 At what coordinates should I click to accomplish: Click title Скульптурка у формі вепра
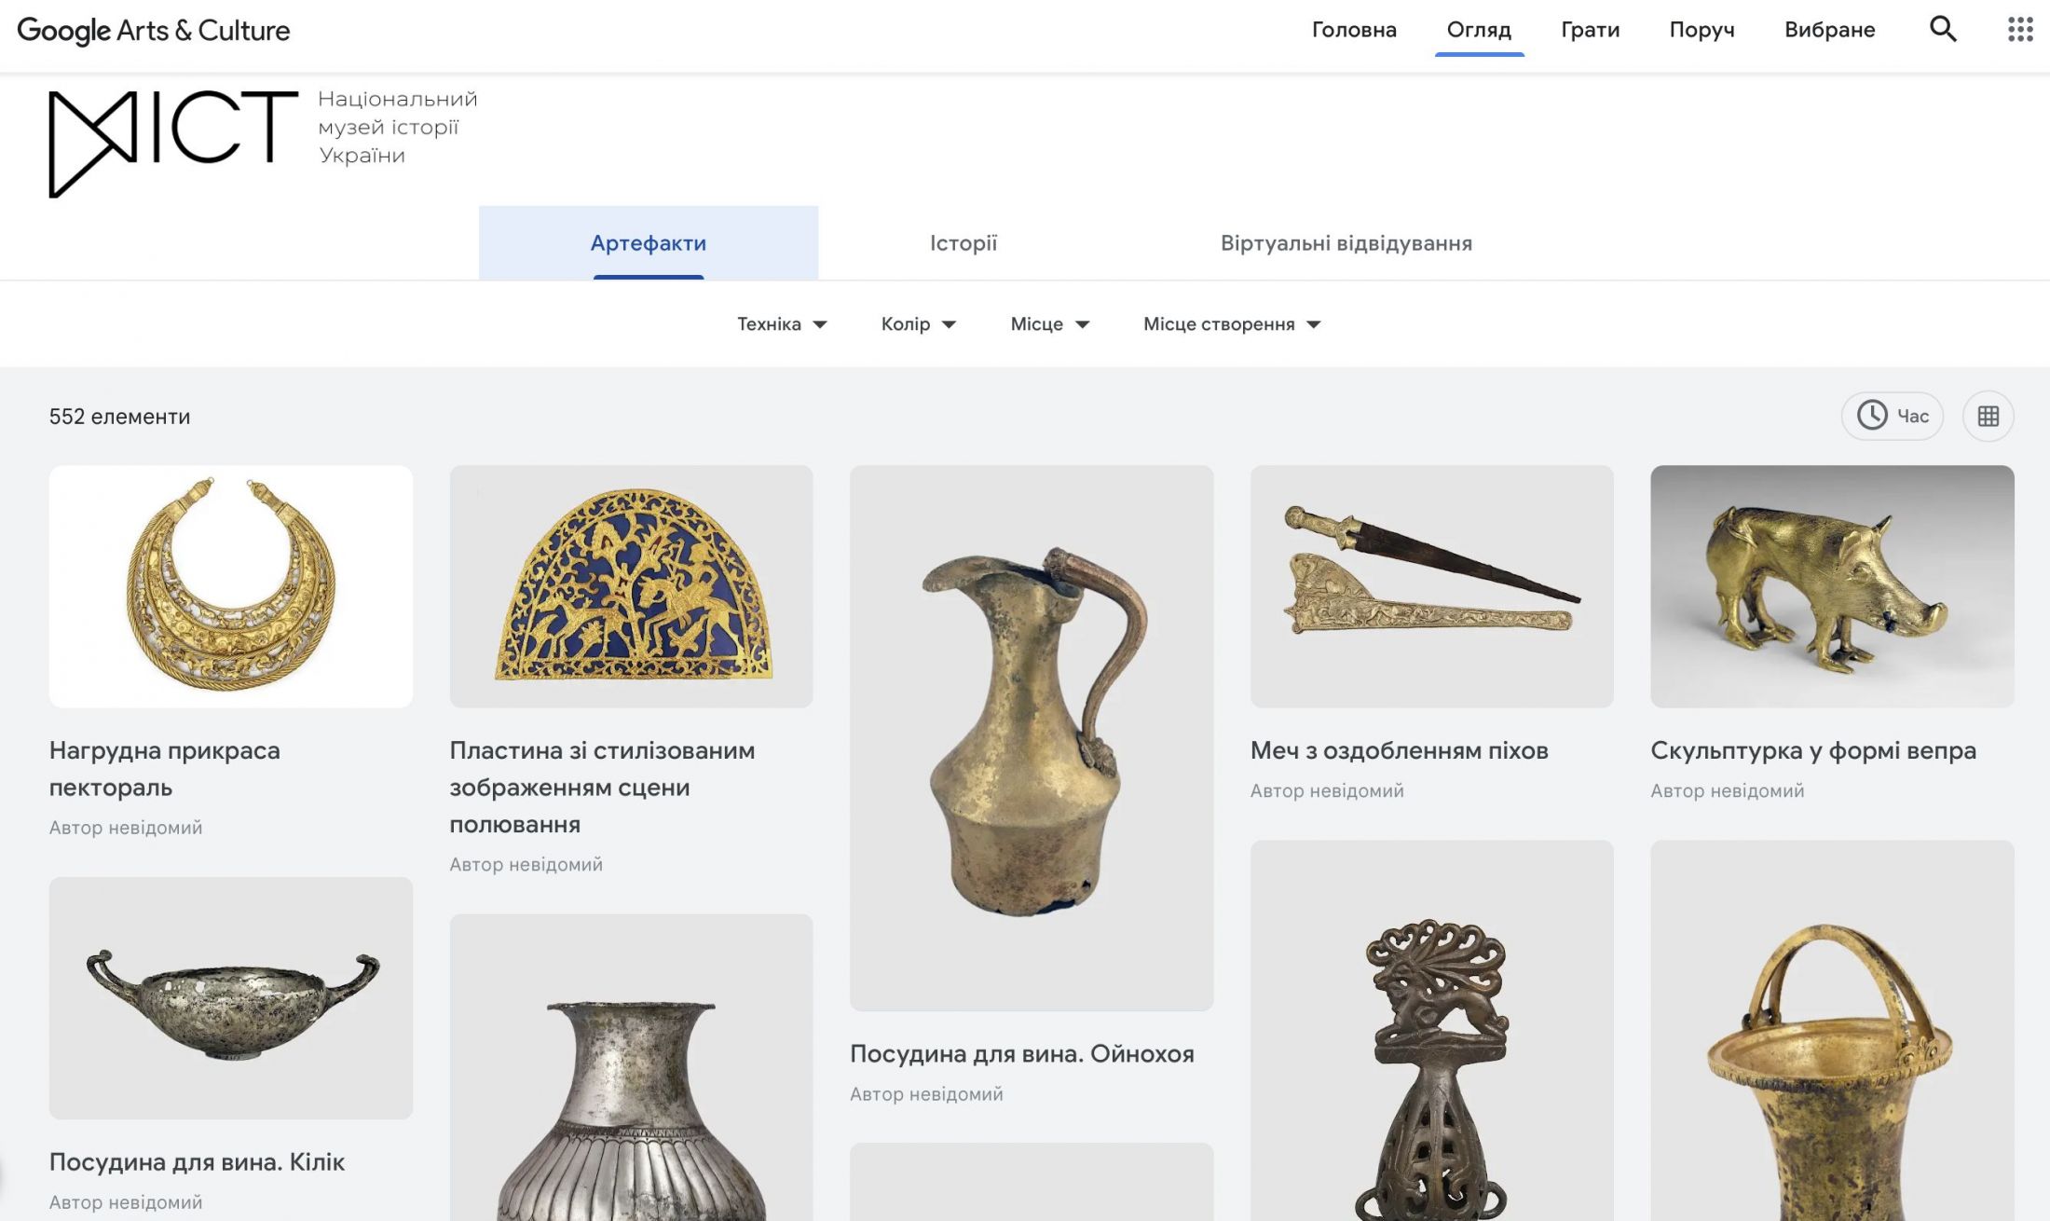1813,749
